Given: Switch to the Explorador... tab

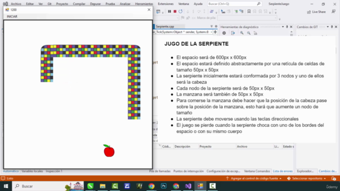Looking at the screenshot, I should tap(305, 171).
